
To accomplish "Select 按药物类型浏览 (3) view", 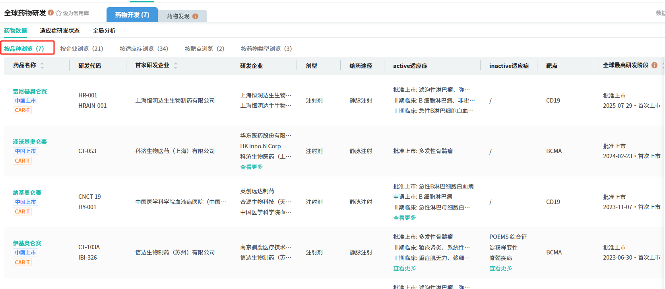I will coord(266,48).
